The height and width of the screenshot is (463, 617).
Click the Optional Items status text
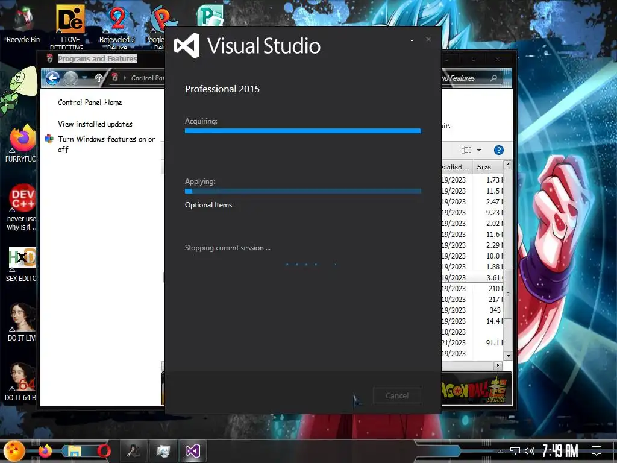click(208, 205)
